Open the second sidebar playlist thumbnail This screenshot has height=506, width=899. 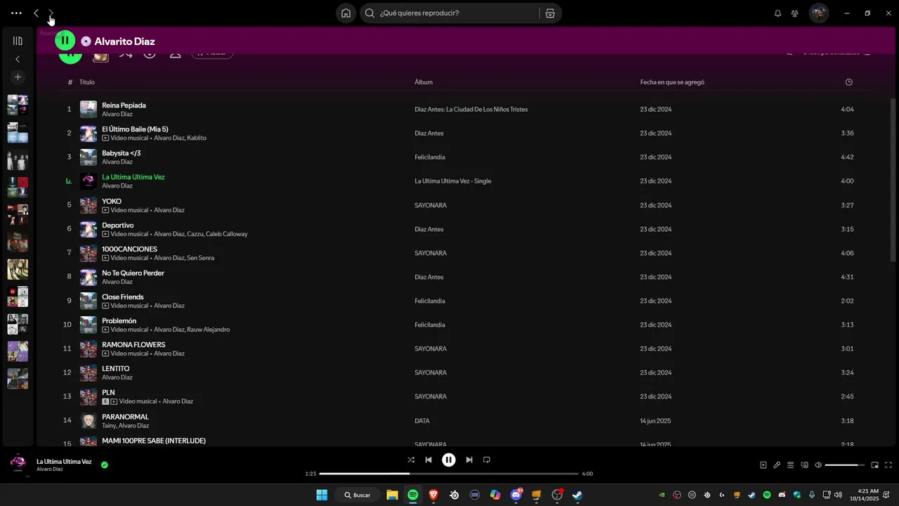point(18,132)
